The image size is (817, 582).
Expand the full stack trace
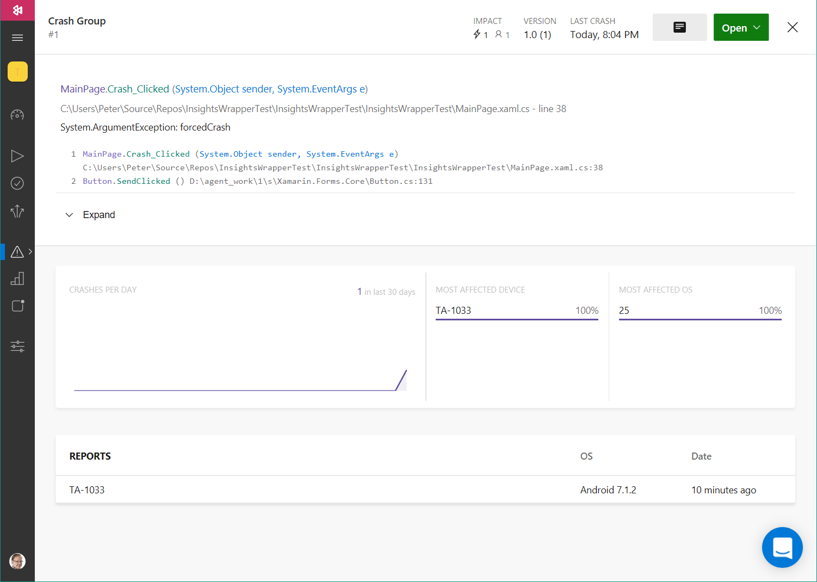pos(90,215)
